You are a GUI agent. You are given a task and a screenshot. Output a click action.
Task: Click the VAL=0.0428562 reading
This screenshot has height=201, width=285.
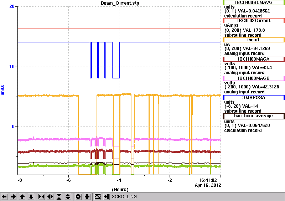(x=254, y=11)
